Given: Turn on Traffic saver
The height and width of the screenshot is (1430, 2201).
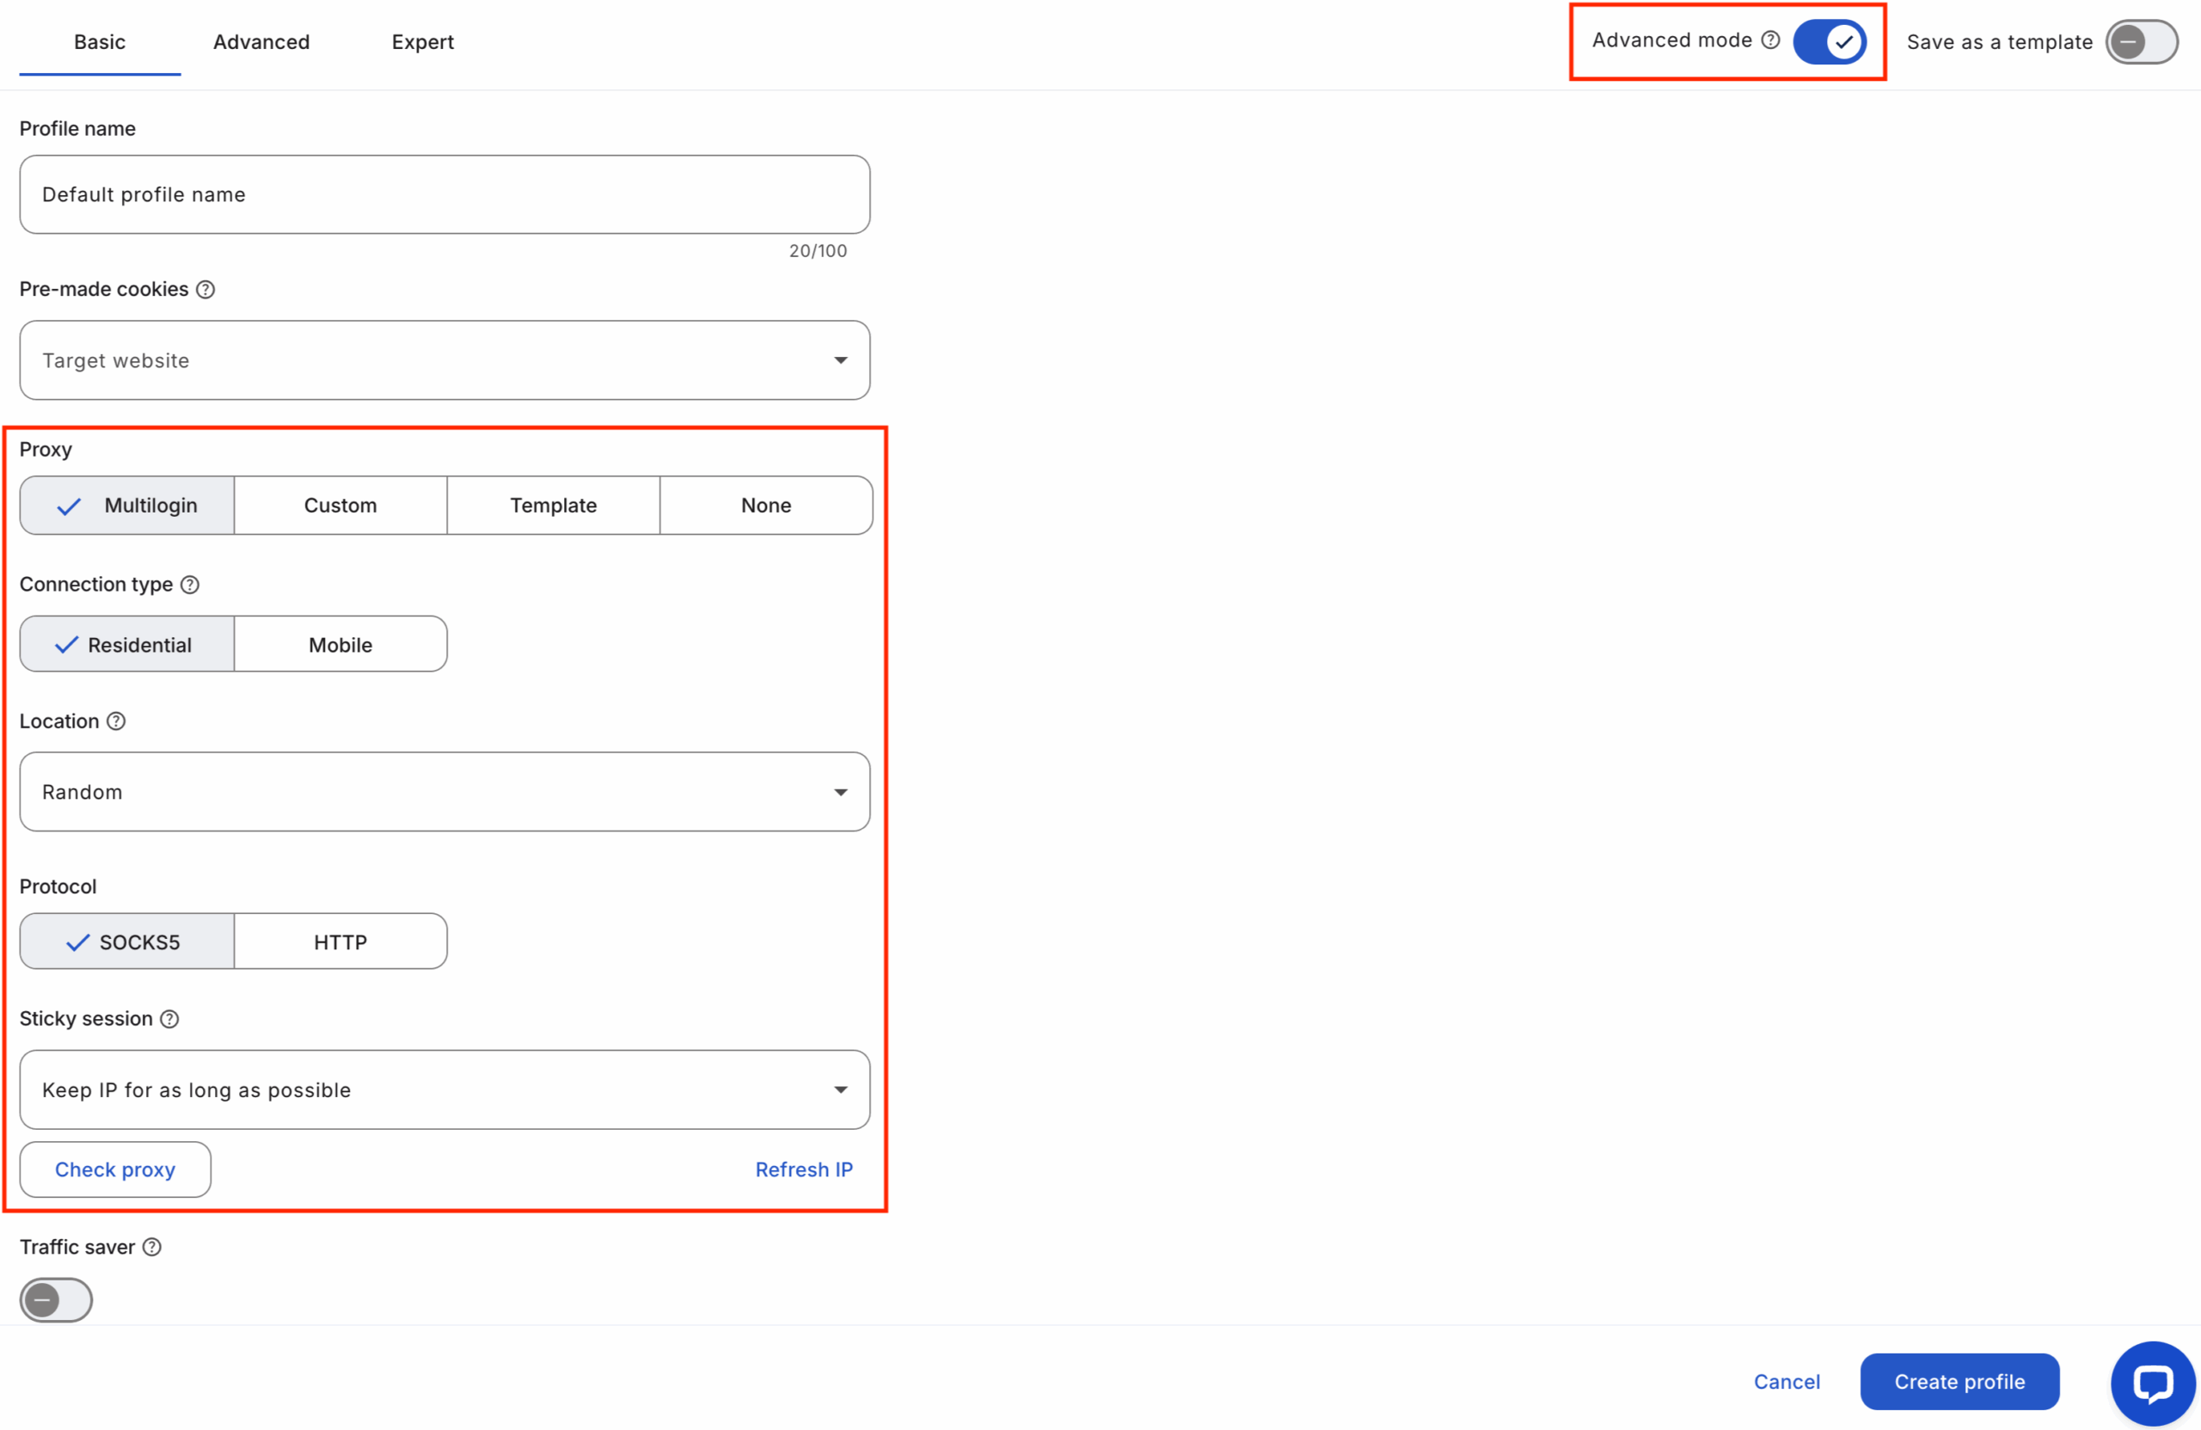Looking at the screenshot, I should pyautogui.click(x=56, y=1299).
